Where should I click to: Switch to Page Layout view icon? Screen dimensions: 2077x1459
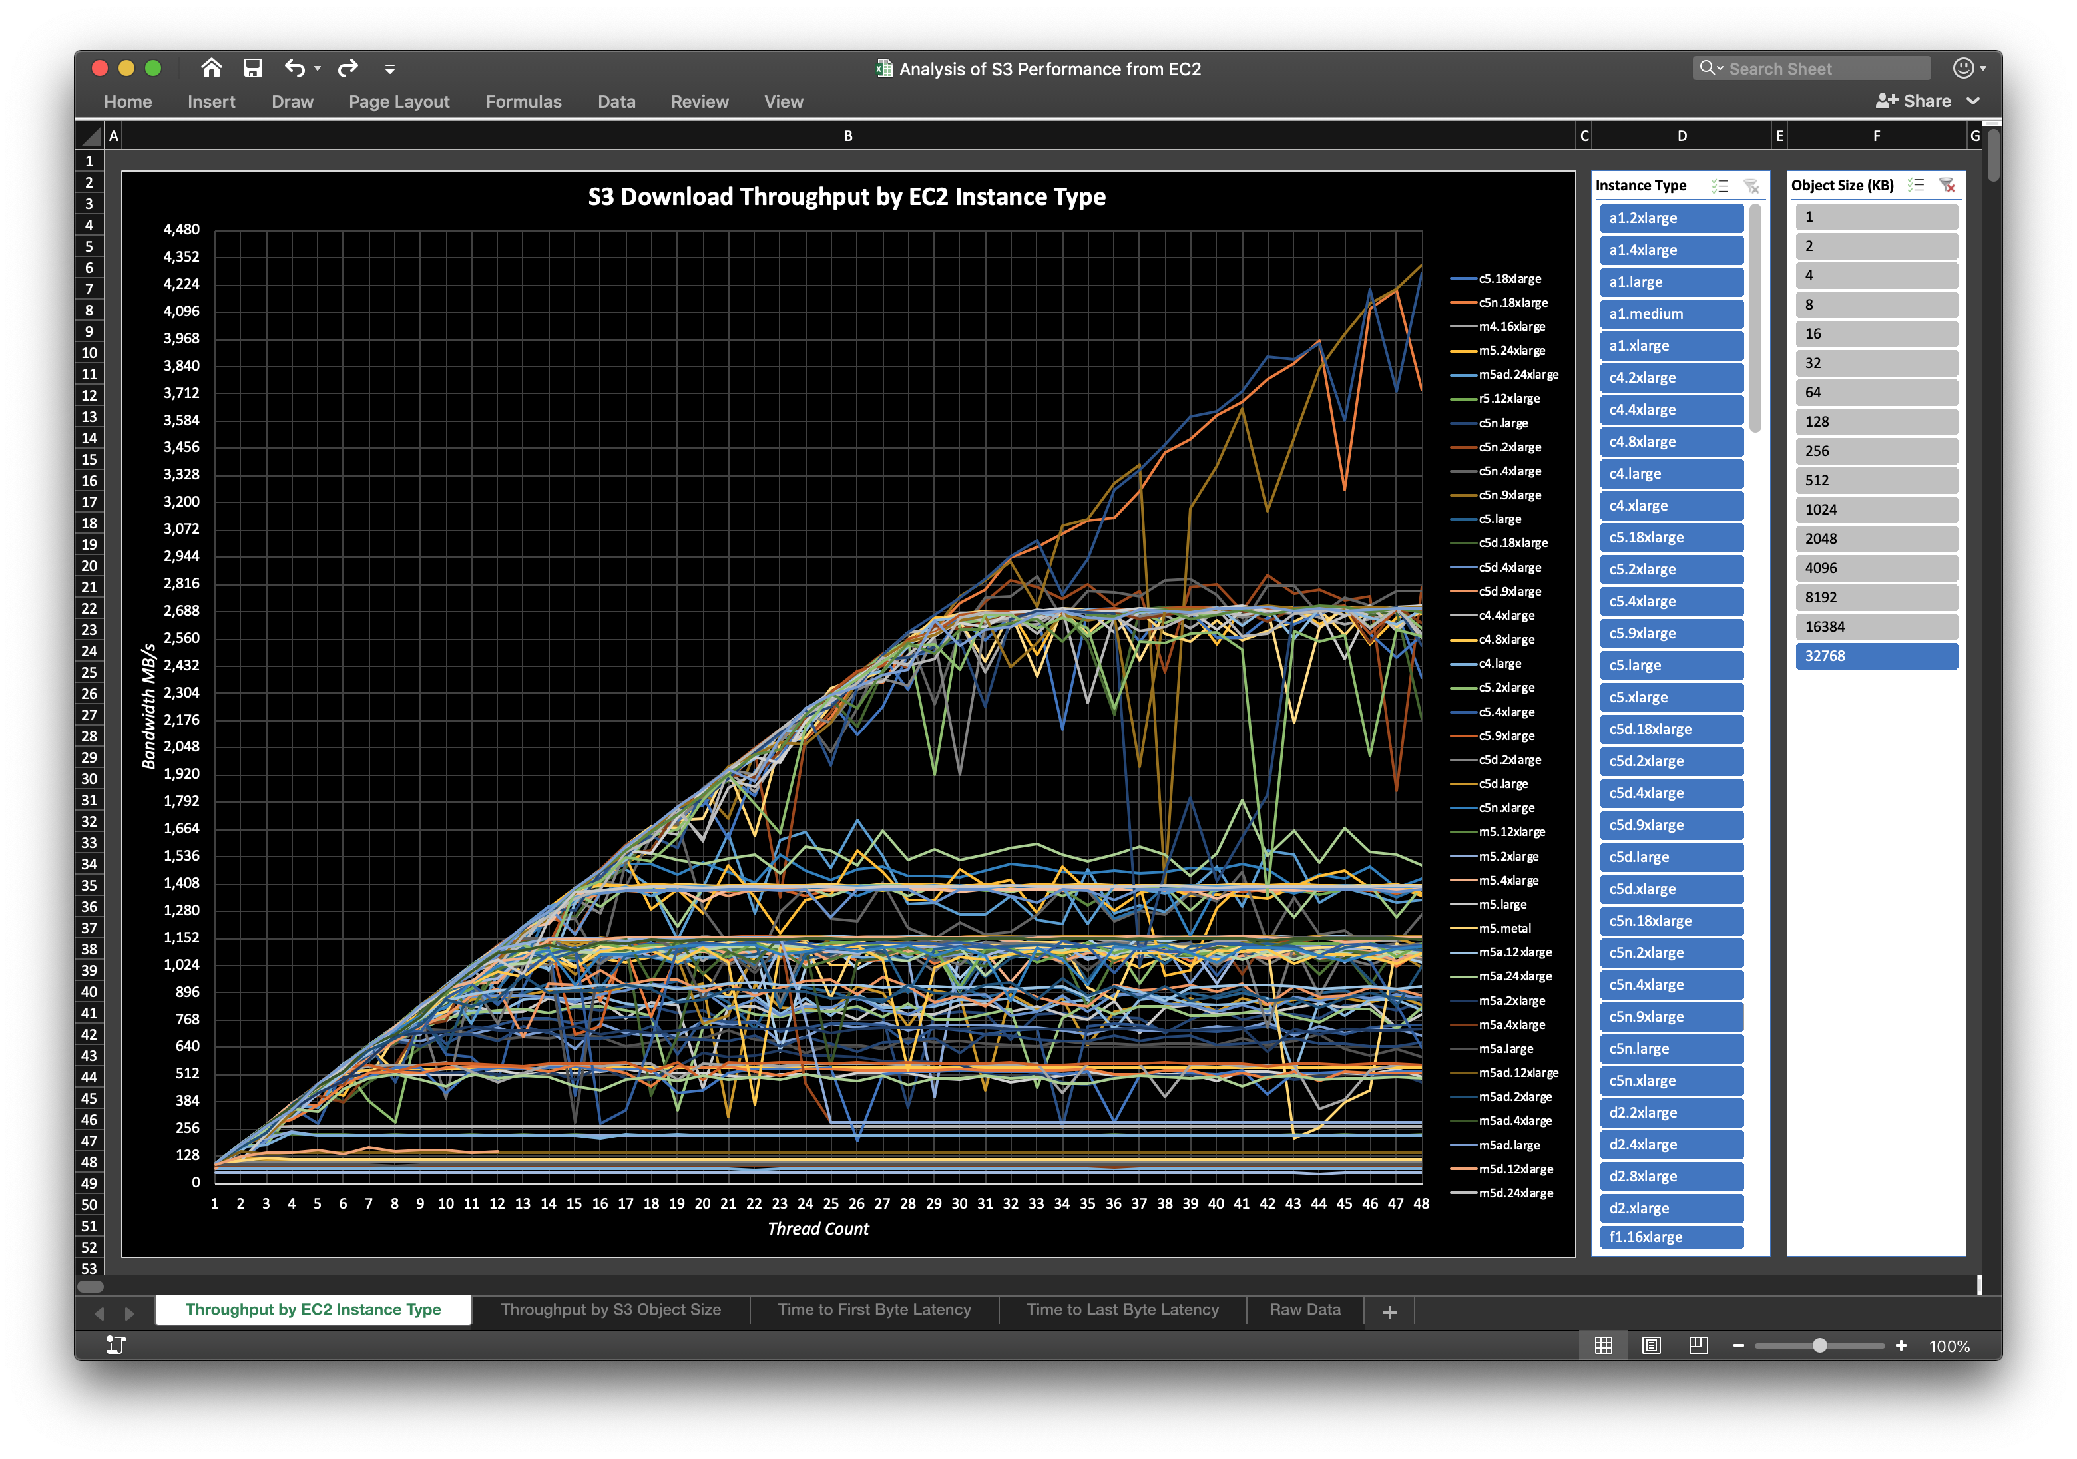[x=1651, y=1346]
